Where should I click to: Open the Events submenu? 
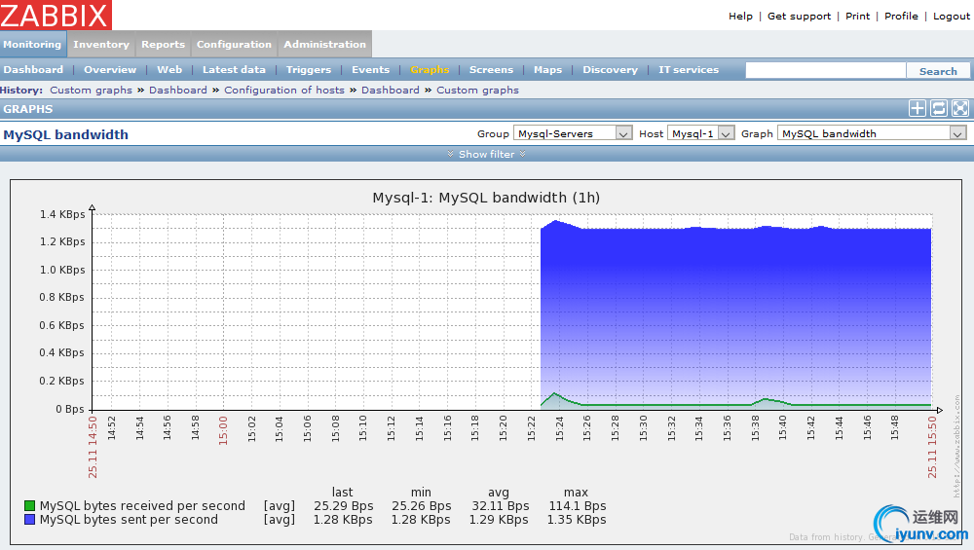(x=371, y=69)
